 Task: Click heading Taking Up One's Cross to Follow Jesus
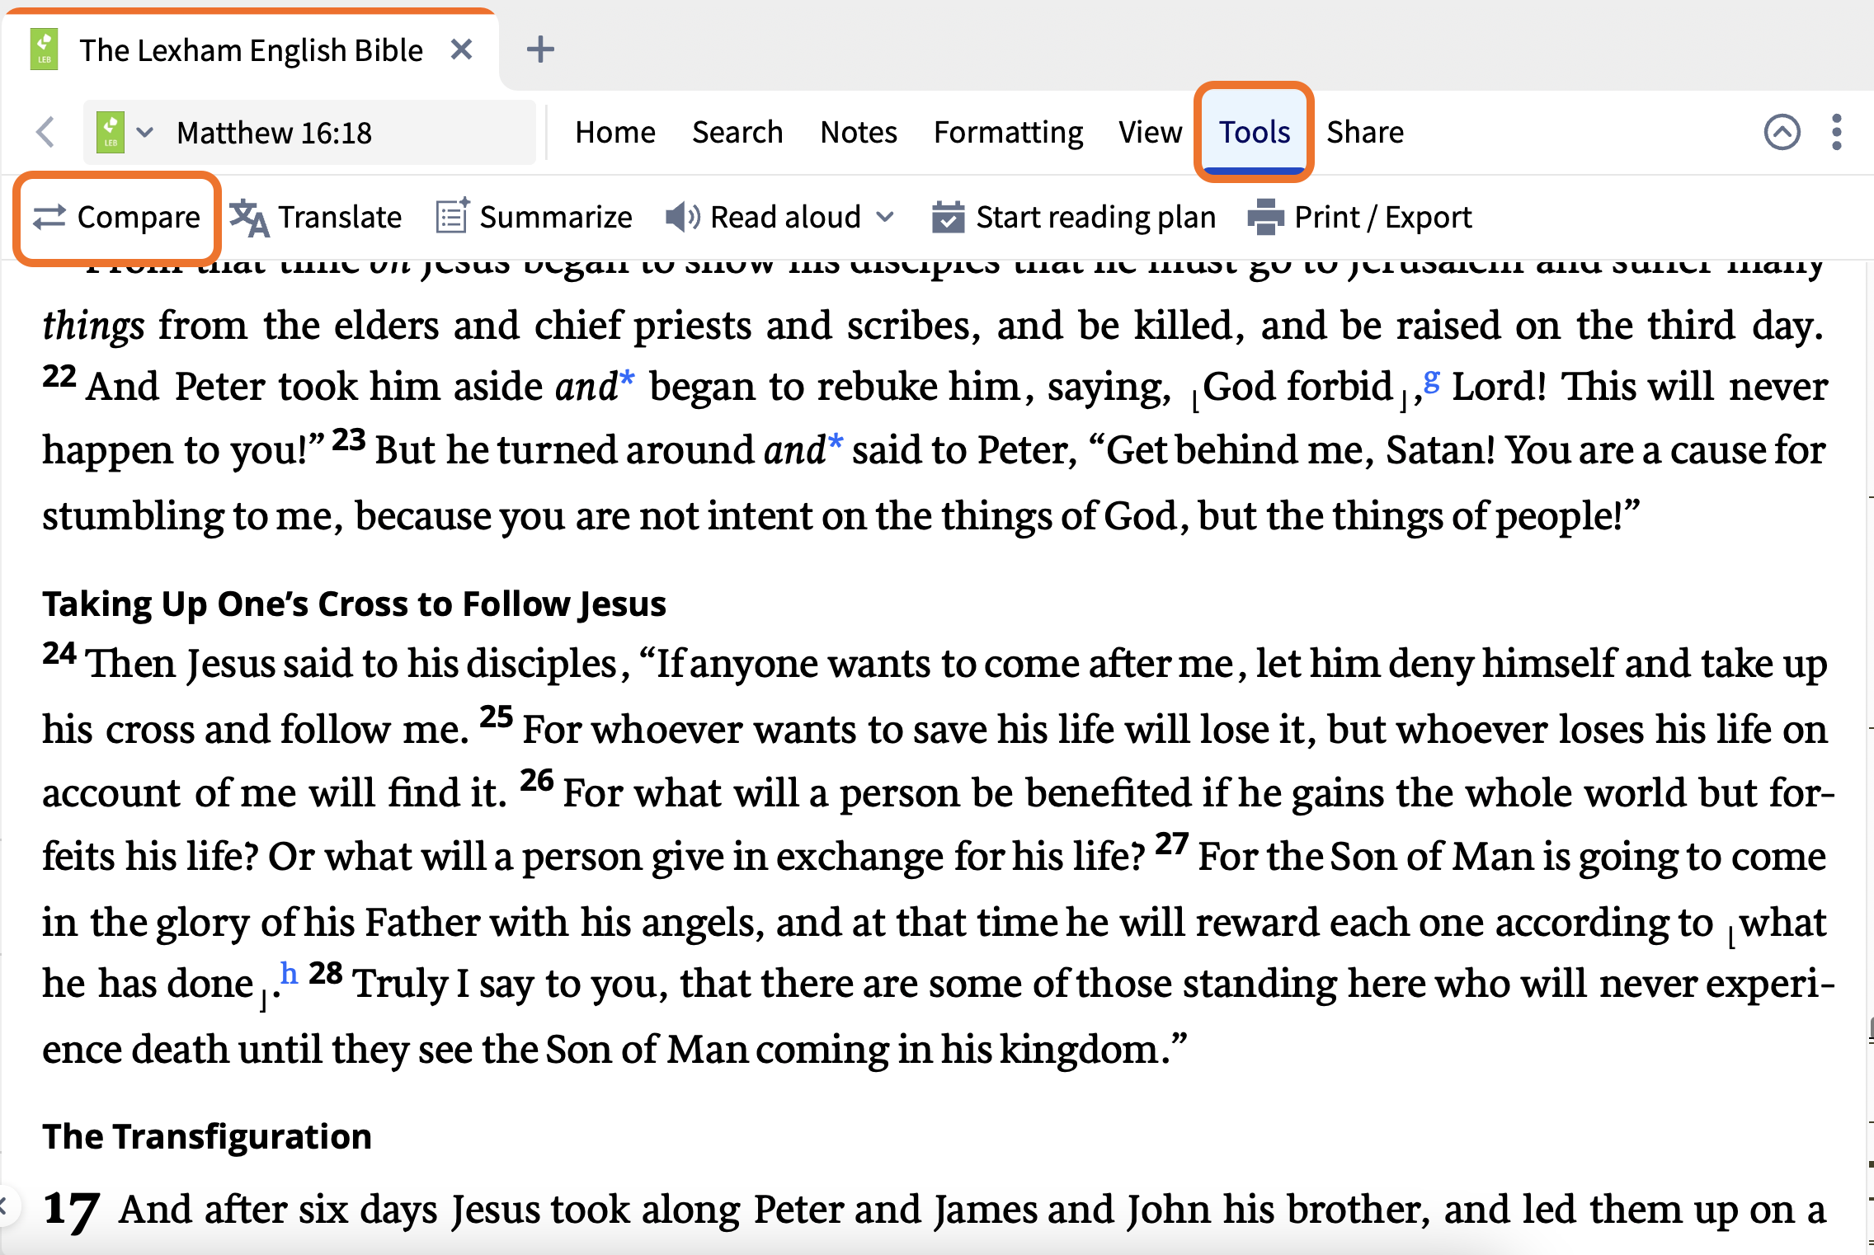point(354,604)
